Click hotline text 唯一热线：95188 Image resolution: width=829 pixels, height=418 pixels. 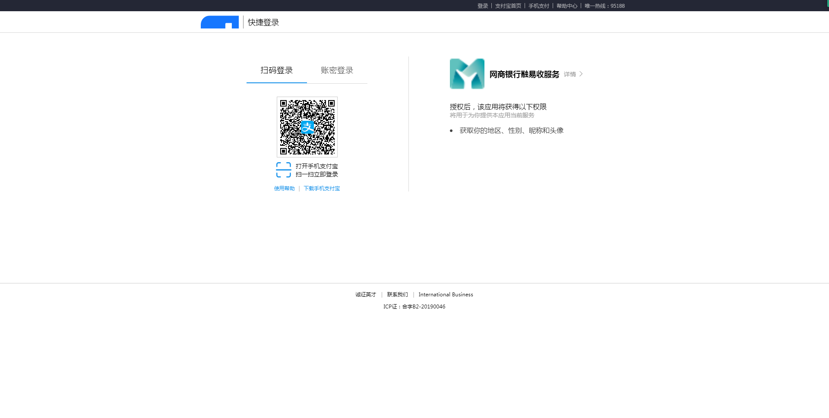(604, 6)
